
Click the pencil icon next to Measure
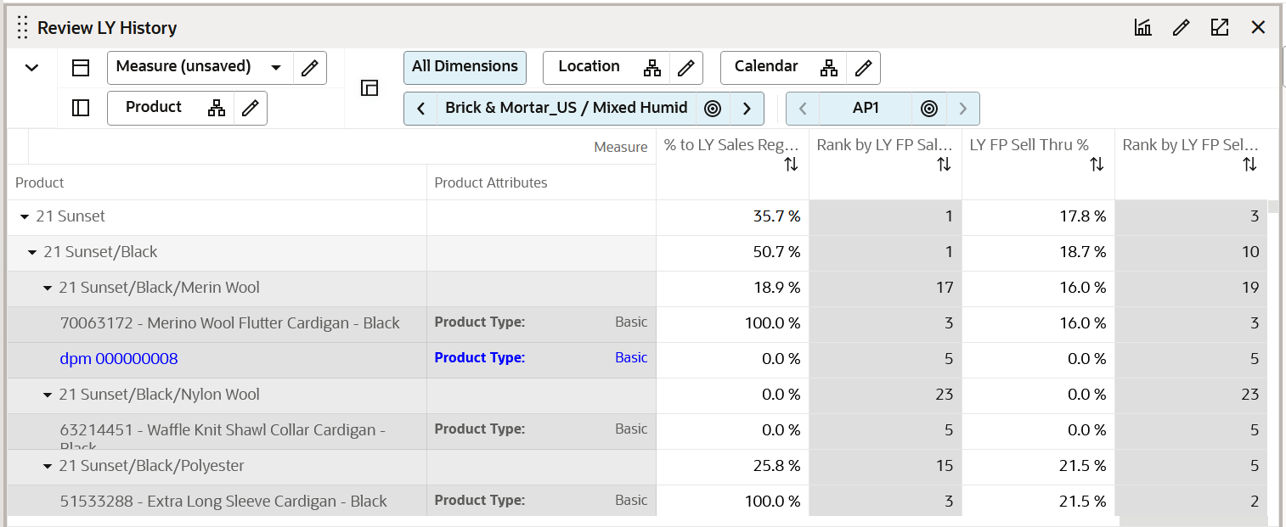click(x=309, y=68)
